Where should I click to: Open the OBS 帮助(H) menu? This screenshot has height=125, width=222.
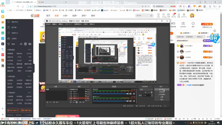(x=92, y=24)
